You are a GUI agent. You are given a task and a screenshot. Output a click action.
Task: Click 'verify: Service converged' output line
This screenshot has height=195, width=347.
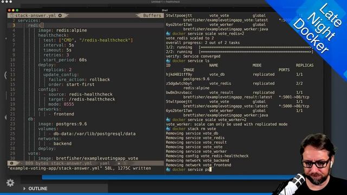193,56
